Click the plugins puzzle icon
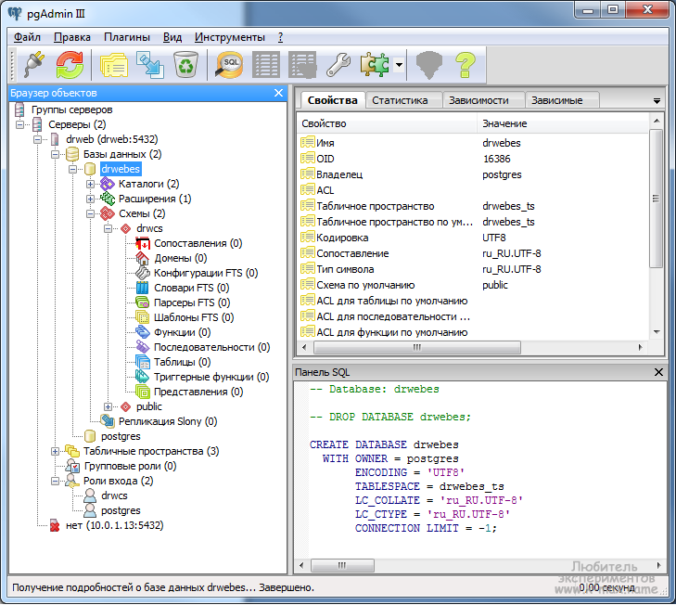Image resolution: width=676 pixels, height=605 pixels. 375,65
